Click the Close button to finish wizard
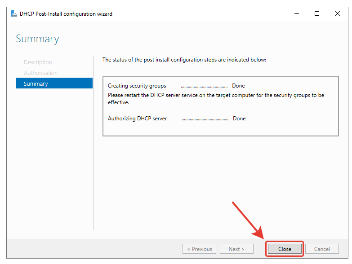The width and height of the screenshot is (352, 264). click(x=285, y=249)
